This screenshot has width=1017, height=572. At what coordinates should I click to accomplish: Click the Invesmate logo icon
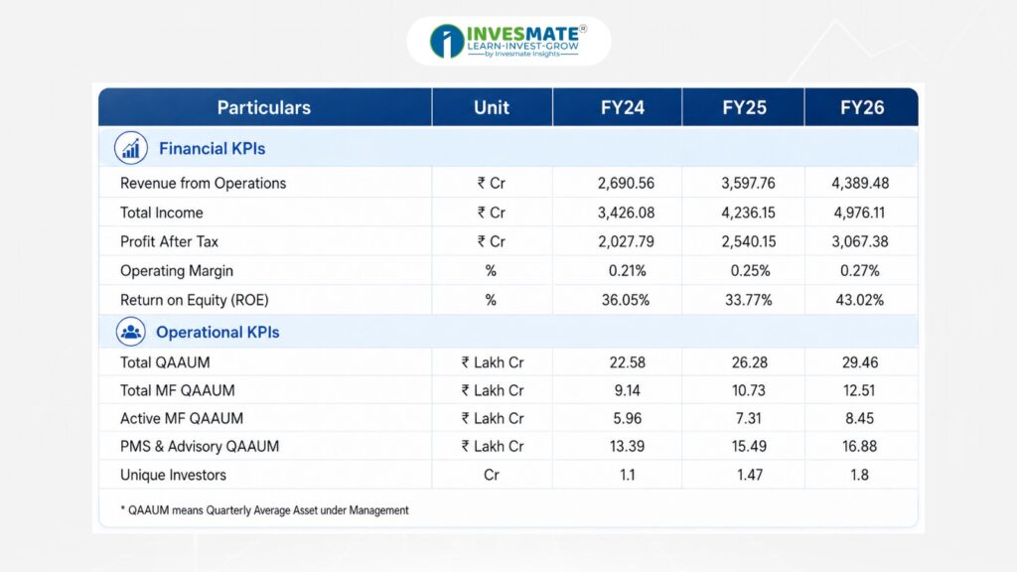pos(447,42)
